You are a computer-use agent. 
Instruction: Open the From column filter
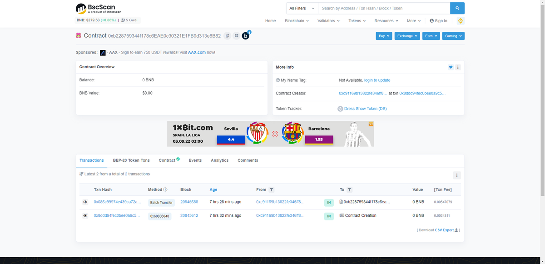[x=272, y=189]
